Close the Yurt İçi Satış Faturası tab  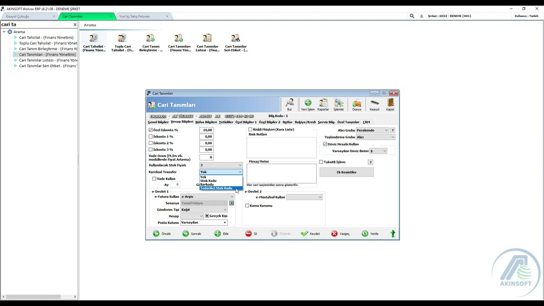[x=167, y=16]
